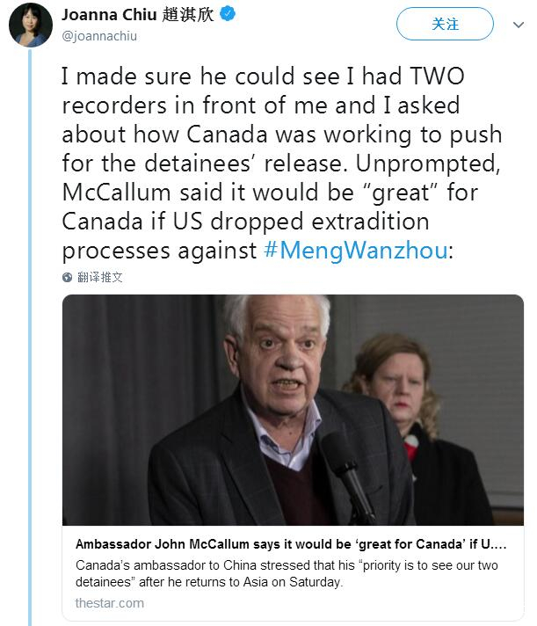537x626 pixels.
Task: Click the tweet body text
Action: coord(281,163)
